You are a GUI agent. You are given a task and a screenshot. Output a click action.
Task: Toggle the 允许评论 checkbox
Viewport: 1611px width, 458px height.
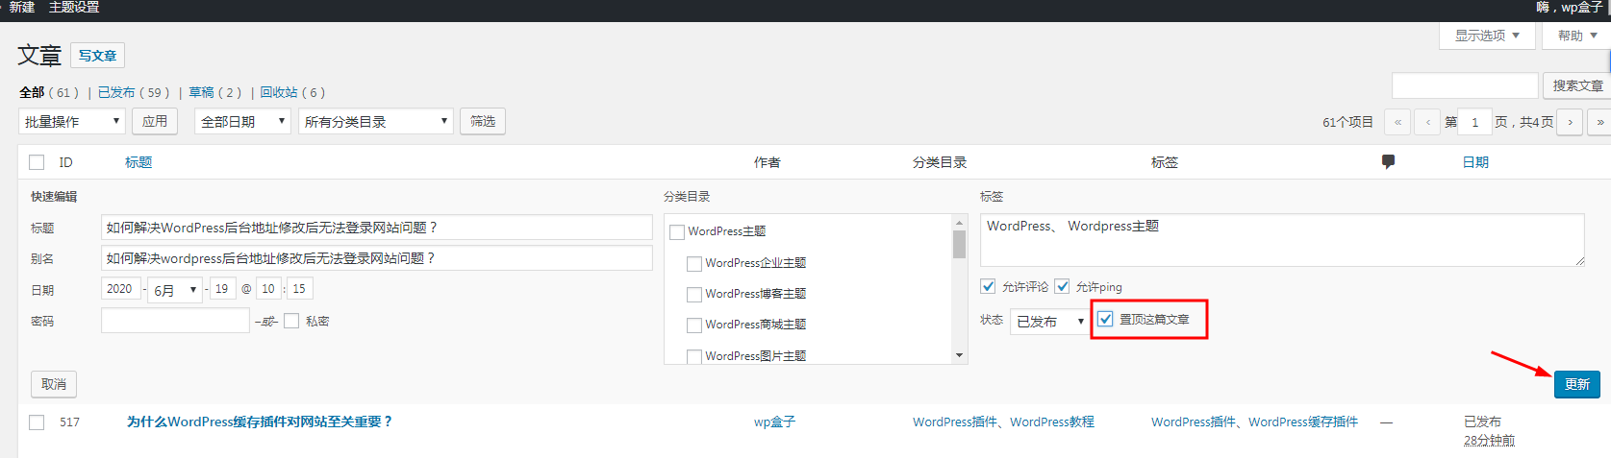click(988, 286)
